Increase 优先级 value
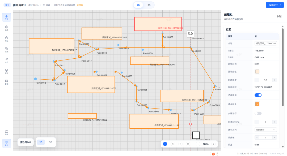287x156 pixels. pyautogui.click(x=275, y=137)
